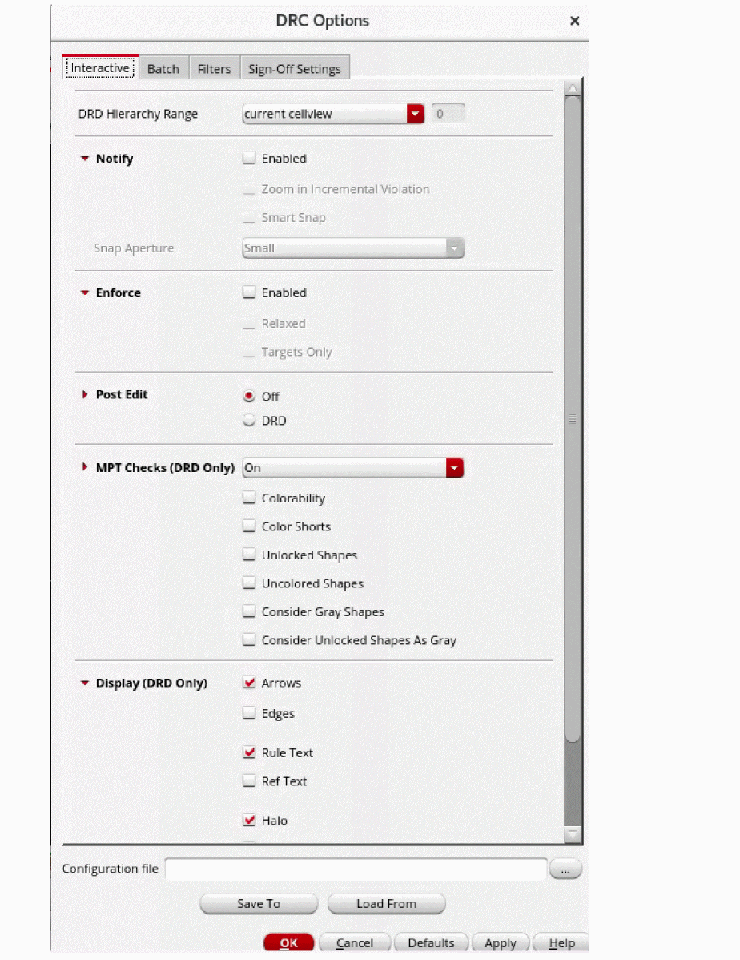Enable the Unlocked Shapes checkbox
Screen dimensions: 740x960
coord(249,555)
